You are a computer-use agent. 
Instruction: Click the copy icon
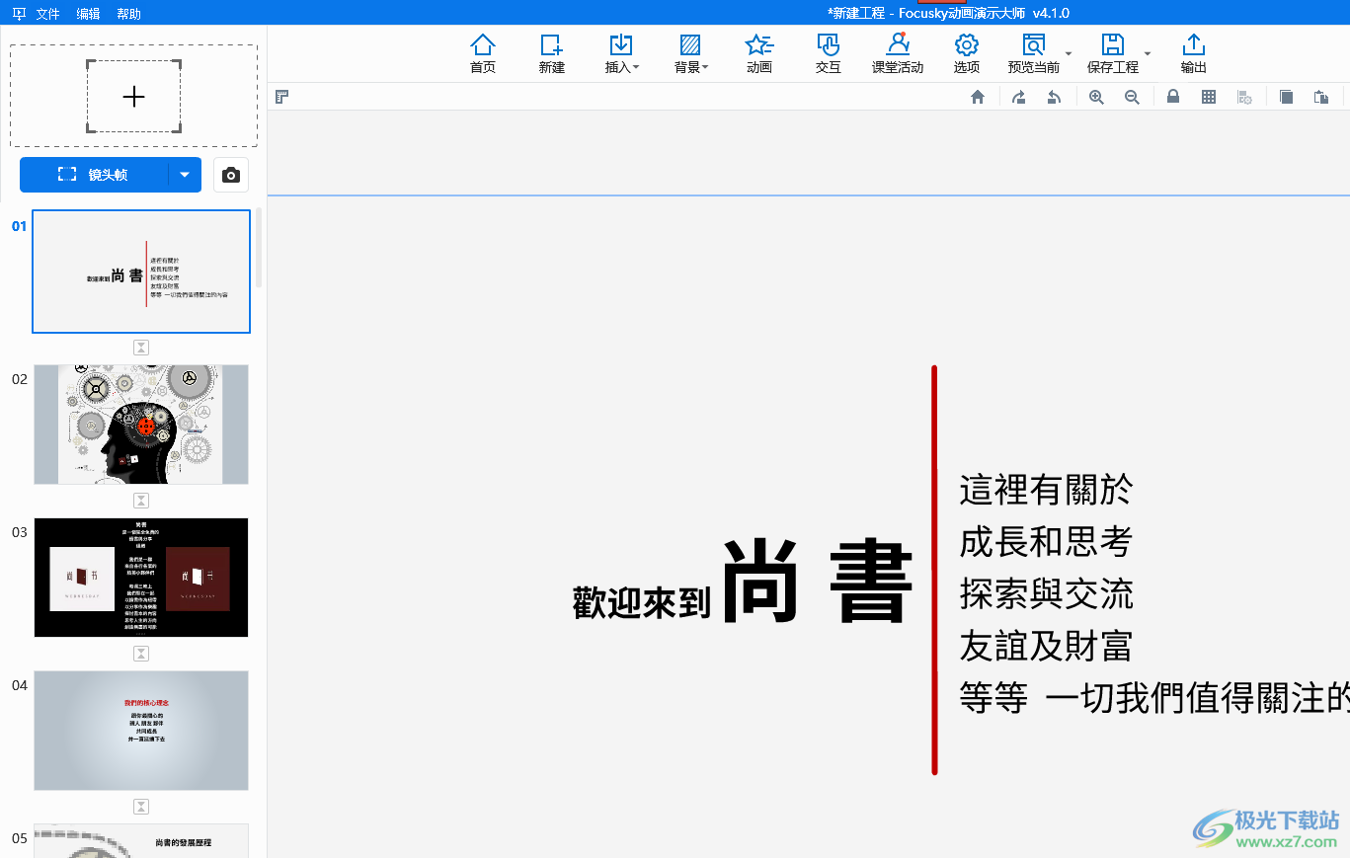(x=1286, y=97)
